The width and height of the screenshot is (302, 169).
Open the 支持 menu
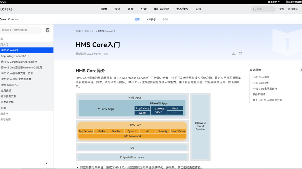tap(198, 9)
